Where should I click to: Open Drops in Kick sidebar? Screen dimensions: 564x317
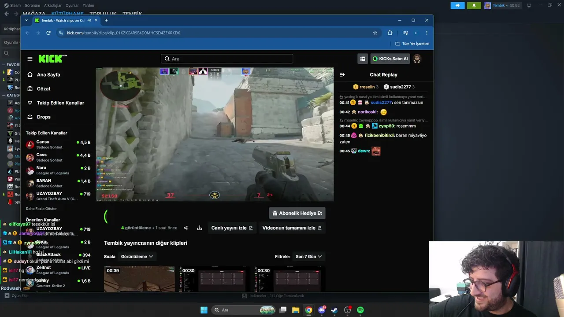pyautogui.click(x=39, y=117)
